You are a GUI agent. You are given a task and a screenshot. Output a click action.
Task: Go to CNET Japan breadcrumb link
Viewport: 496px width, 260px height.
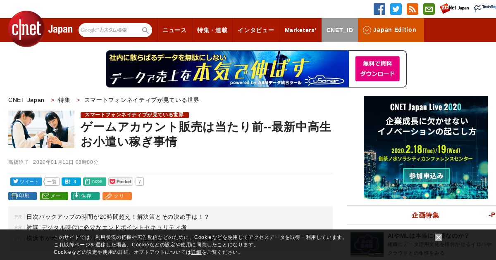[x=26, y=100]
